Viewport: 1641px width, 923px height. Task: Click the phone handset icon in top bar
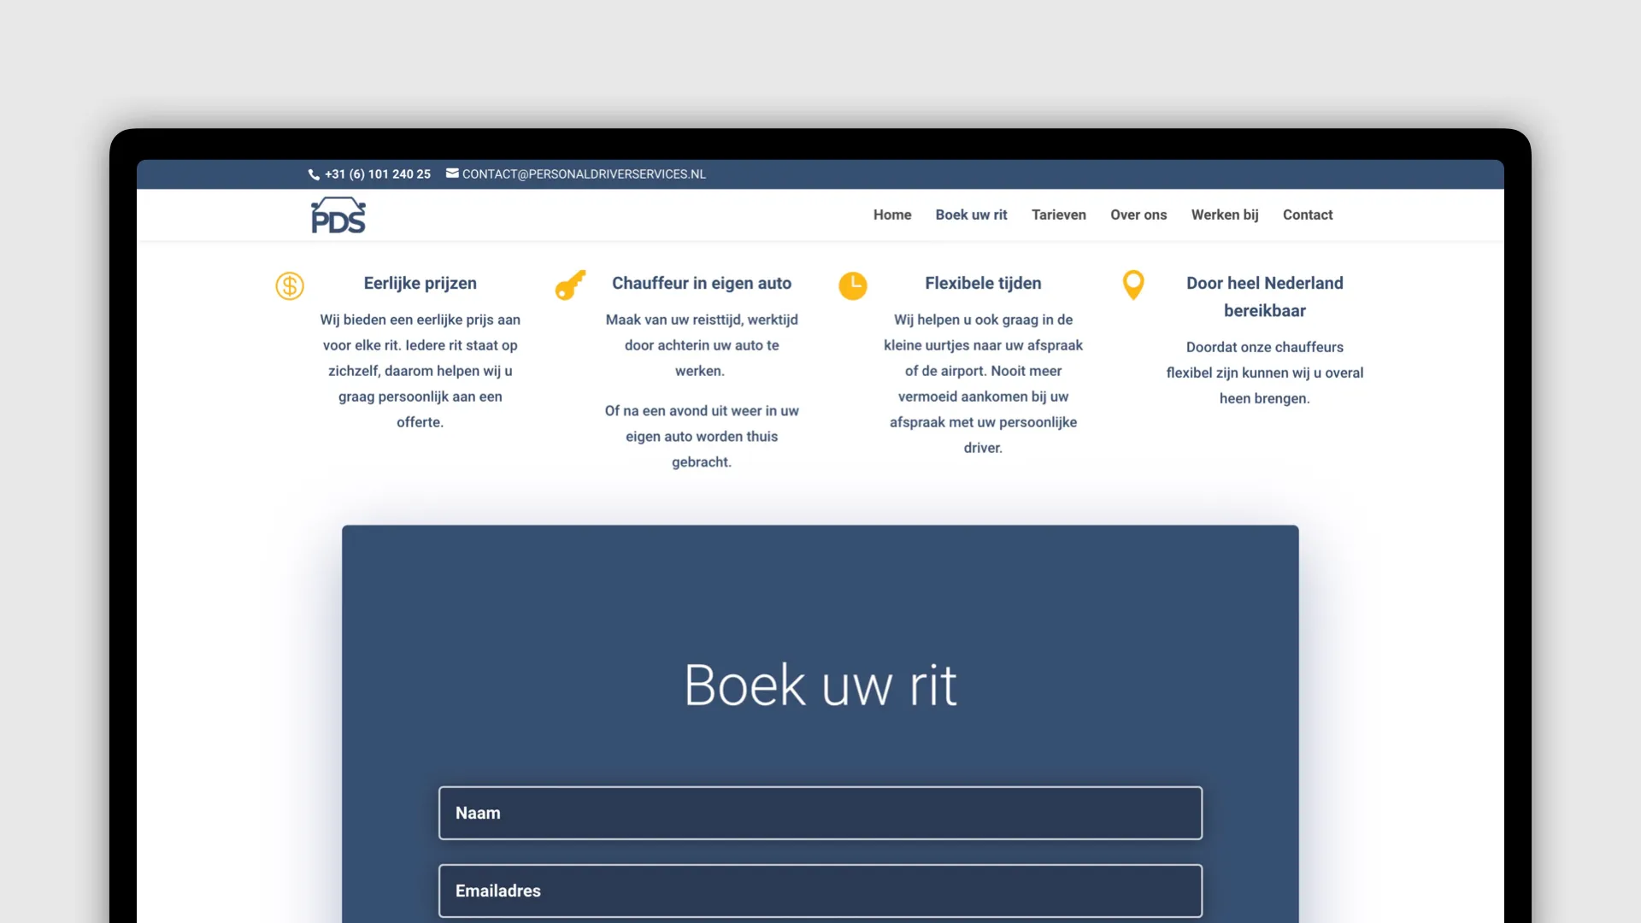(x=314, y=174)
